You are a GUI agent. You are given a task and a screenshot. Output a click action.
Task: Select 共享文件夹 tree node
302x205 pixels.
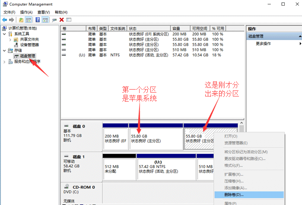point(29,39)
